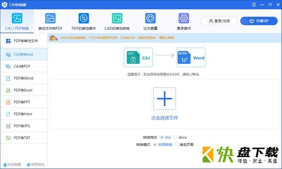Open the 更多操作 gear icon
Image resolution: width=282 pixels, height=169 pixels.
click(184, 18)
